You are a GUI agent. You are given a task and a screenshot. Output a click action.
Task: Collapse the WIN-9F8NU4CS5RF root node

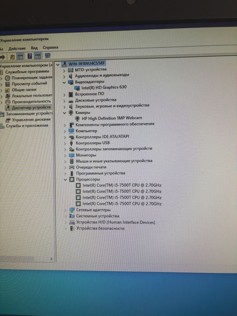[58, 65]
